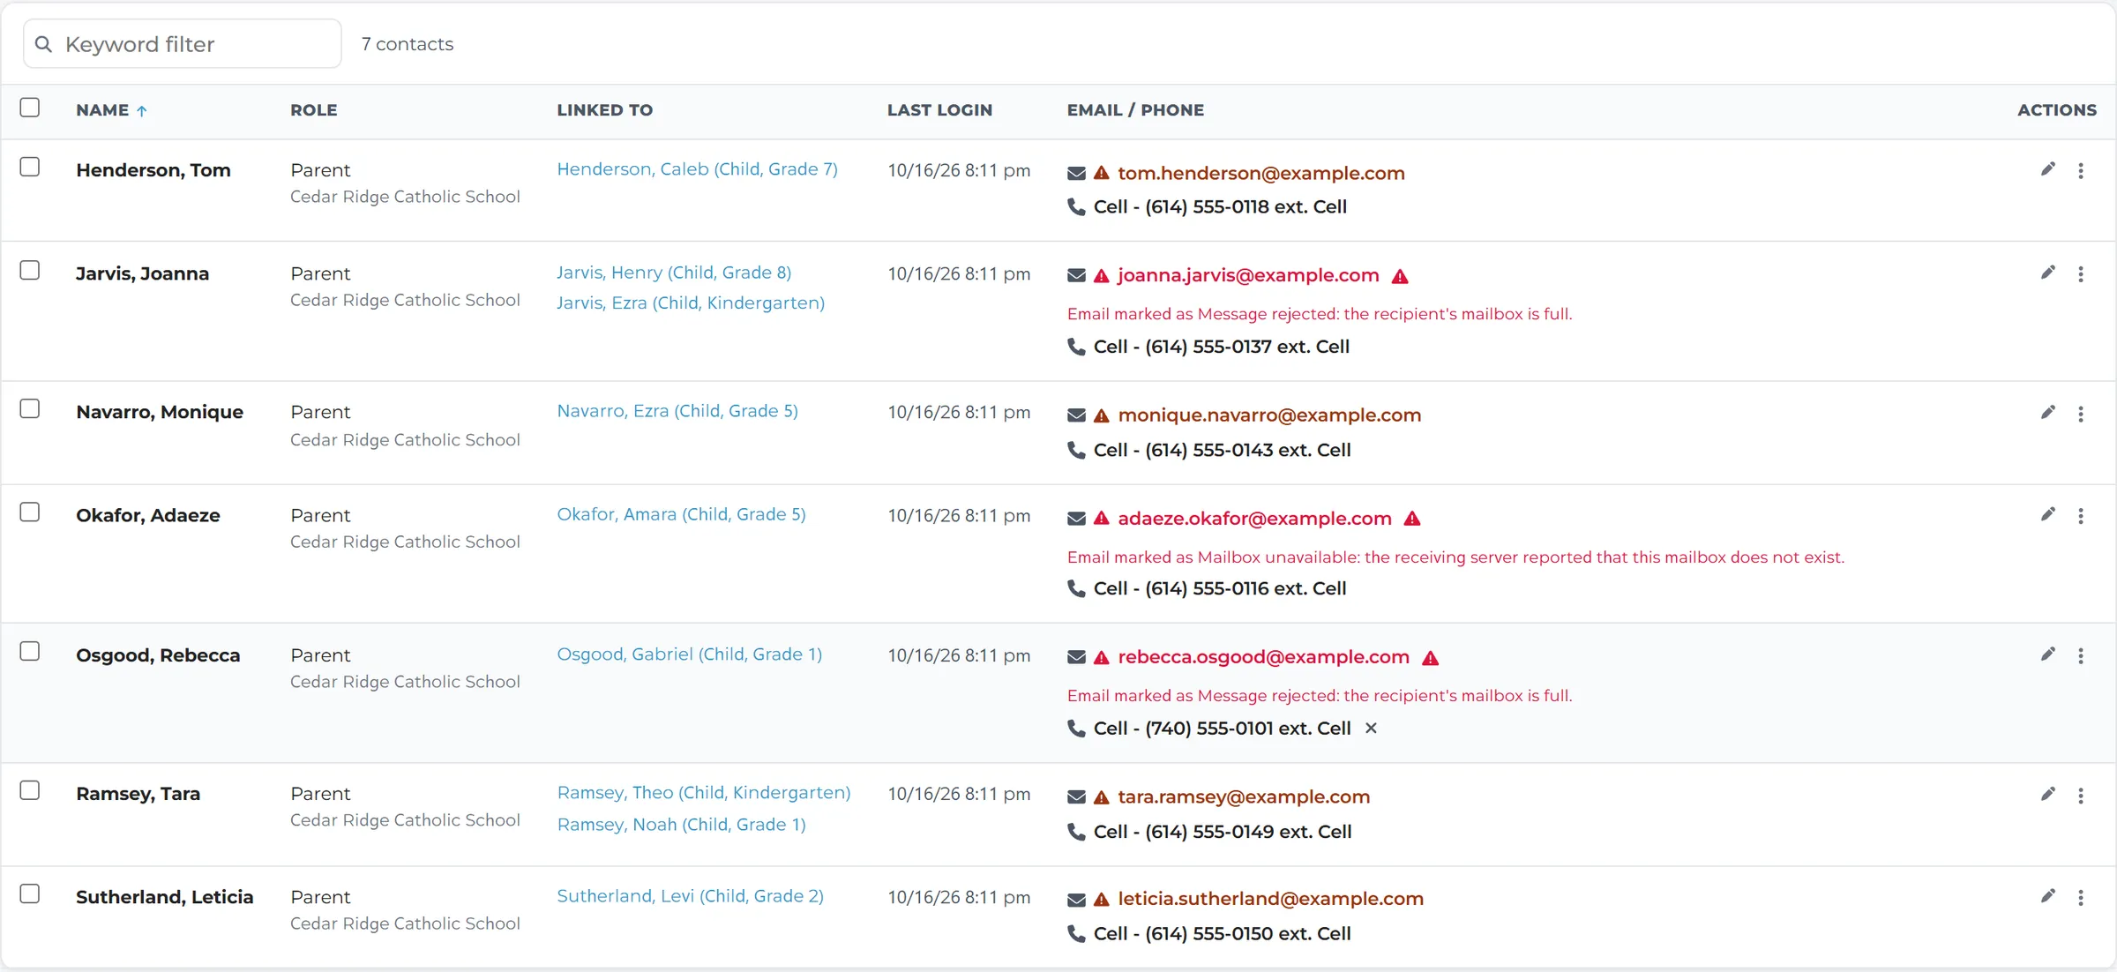This screenshot has width=2117, height=972.
Task: Click envelope icon beside tara.ramsey@example.com
Action: pos(1076,797)
